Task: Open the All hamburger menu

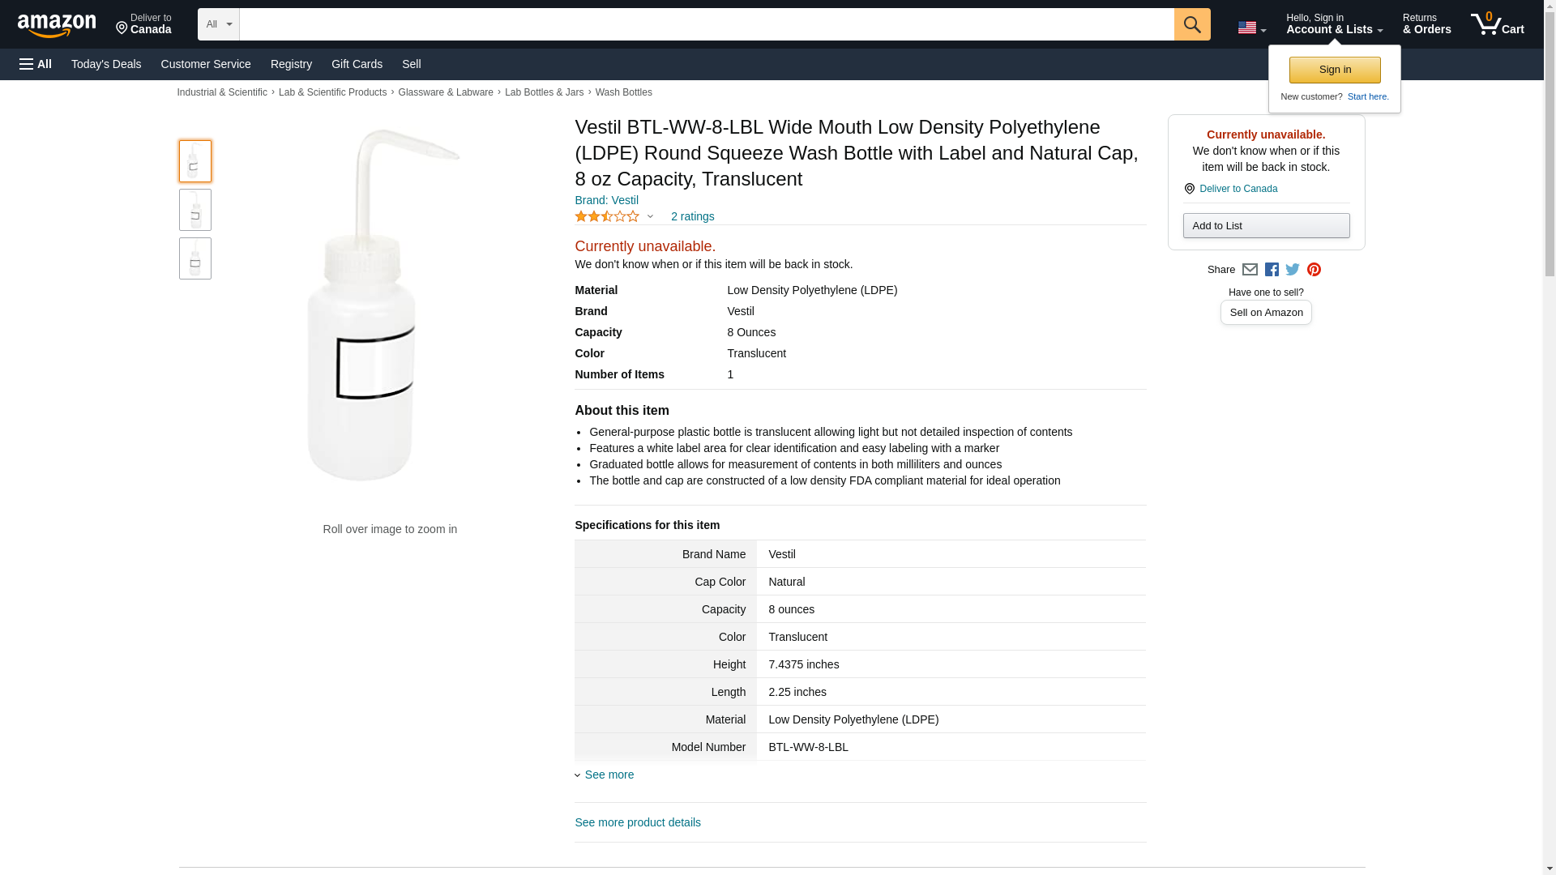Action: coord(36,64)
